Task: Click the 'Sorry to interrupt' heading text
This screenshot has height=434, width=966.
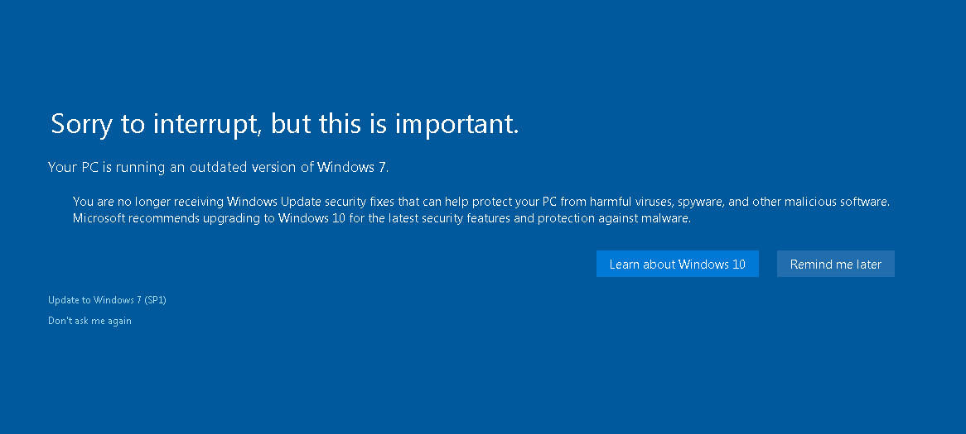Action: pos(284,124)
